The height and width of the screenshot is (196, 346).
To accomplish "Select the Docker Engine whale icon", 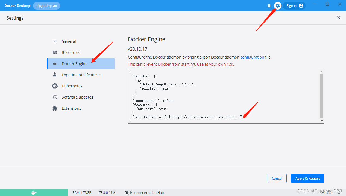I will [55, 64].
